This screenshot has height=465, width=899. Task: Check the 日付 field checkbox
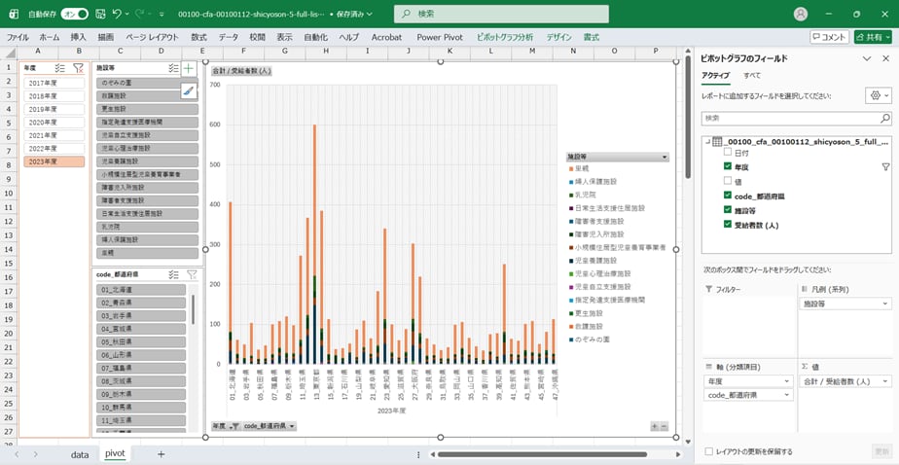(x=727, y=154)
